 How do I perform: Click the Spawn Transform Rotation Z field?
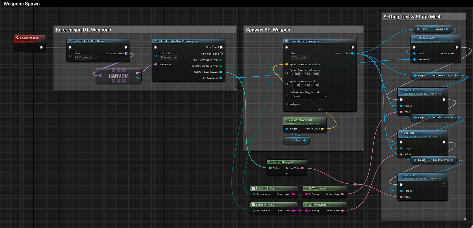[316, 74]
